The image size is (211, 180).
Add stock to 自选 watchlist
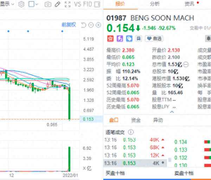tap(154, 39)
